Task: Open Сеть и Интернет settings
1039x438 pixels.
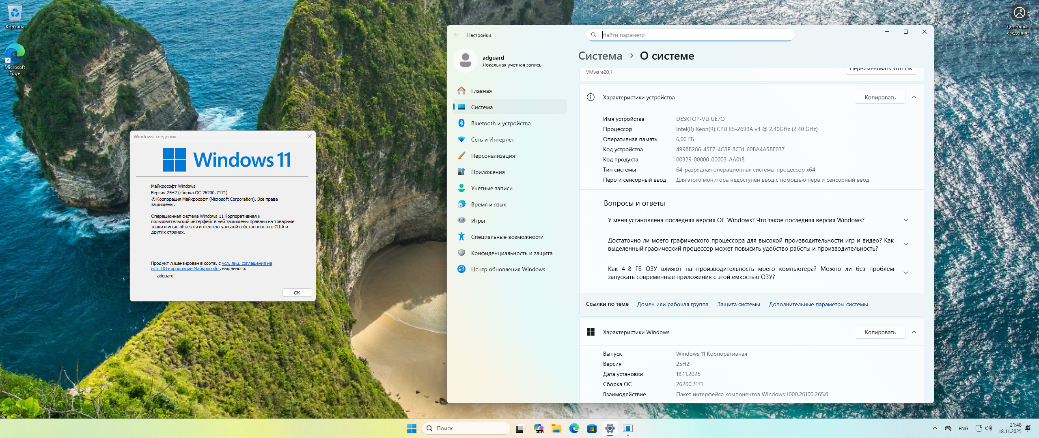Action: click(492, 140)
